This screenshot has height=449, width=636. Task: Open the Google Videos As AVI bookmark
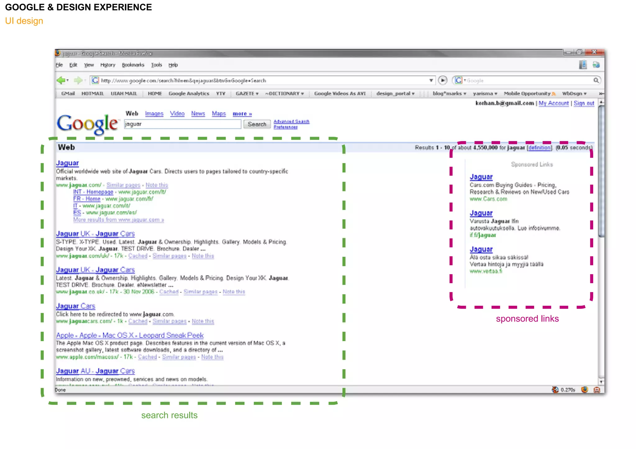point(340,93)
